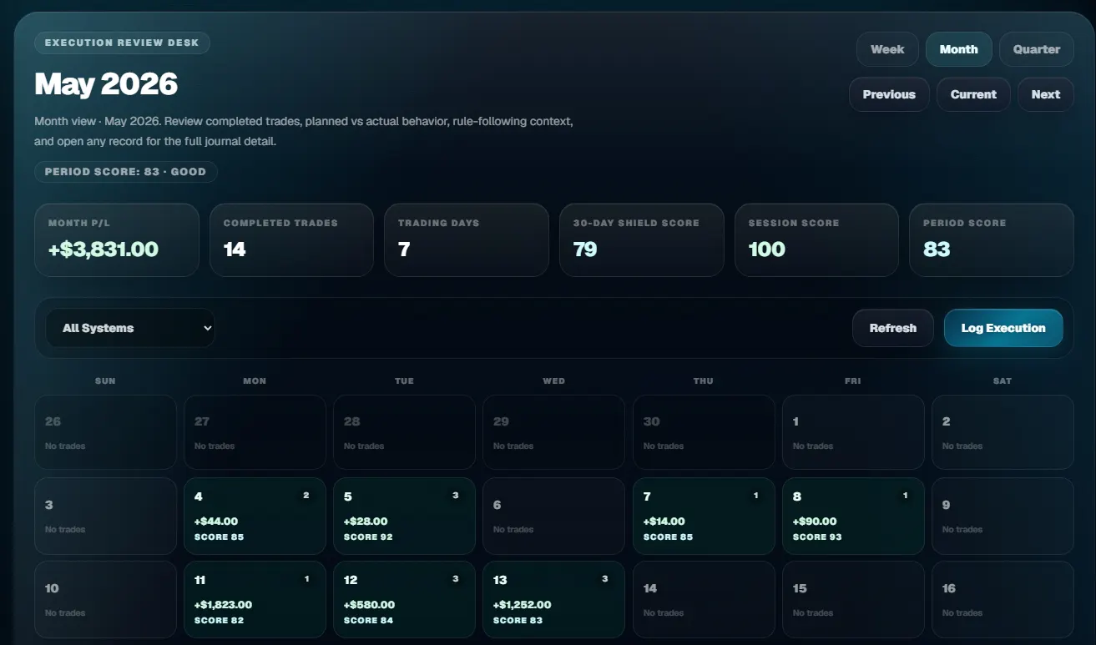This screenshot has width=1096, height=645.
Task: Select the May 14 day cell
Action: (704, 599)
